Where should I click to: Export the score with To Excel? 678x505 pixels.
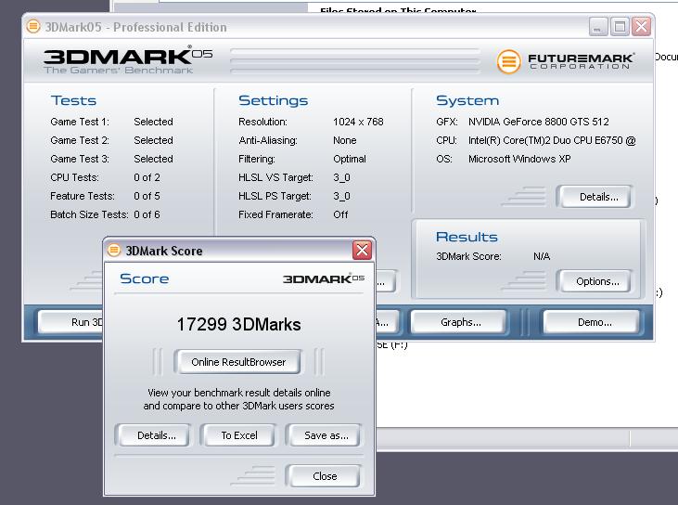pyautogui.click(x=239, y=435)
